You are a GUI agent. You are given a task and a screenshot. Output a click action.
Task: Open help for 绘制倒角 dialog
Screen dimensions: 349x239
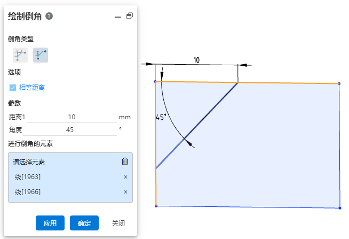click(x=49, y=16)
